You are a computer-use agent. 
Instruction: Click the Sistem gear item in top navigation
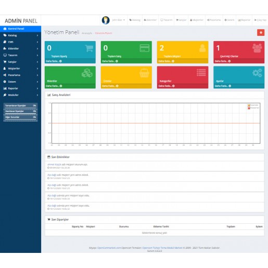click(x=229, y=20)
